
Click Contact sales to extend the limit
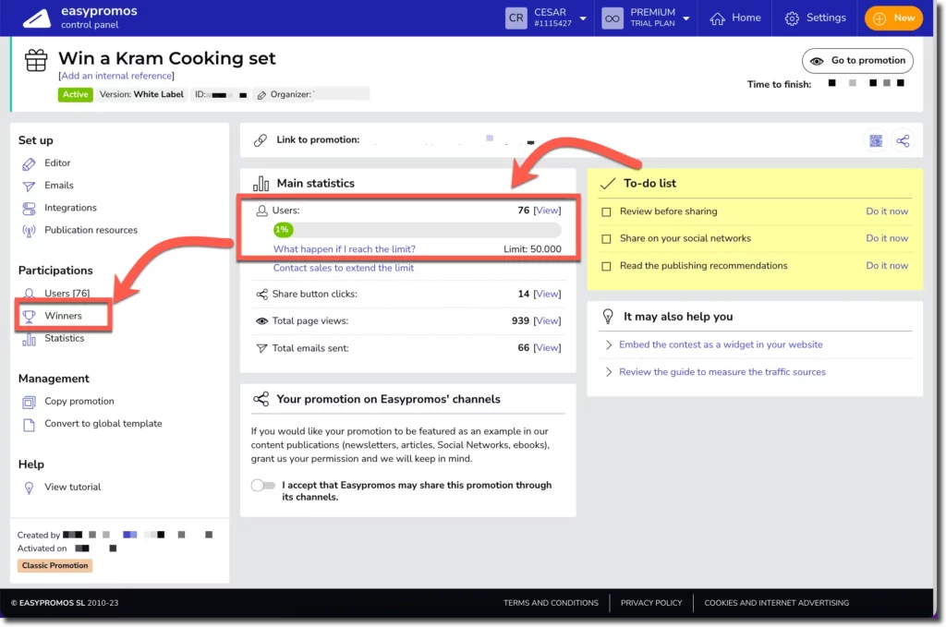[x=344, y=268]
